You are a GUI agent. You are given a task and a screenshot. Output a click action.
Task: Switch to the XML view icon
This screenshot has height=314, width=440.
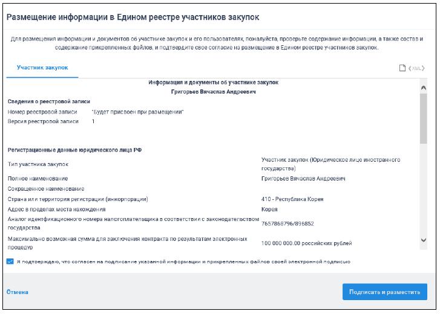point(416,68)
